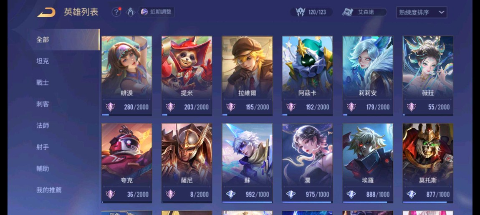
Task: Open the 熟練度排序 sort dropdown
Action: click(422, 12)
